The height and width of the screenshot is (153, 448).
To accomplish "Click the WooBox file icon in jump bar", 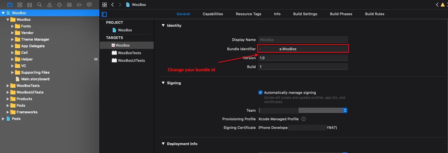I will pyautogui.click(x=128, y=5).
